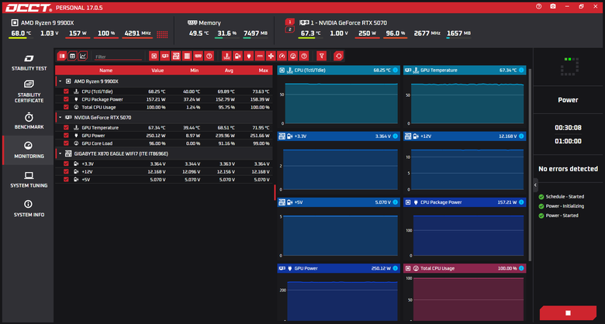
Task: Click the Filter text field
Action: pos(119,57)
